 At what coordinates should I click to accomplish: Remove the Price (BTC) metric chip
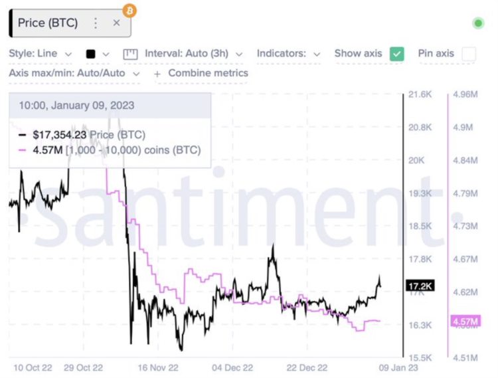pyautogui.click(x=117, y=23)
